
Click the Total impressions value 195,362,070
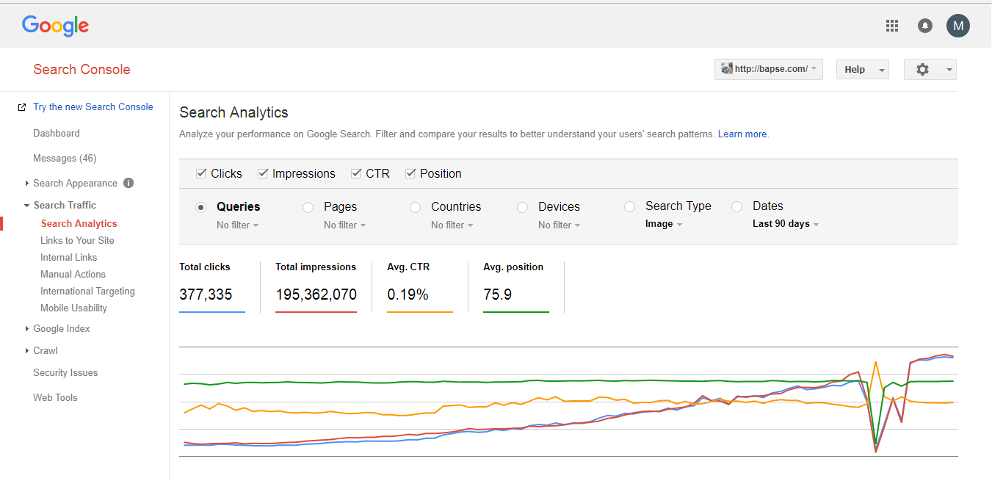316,295
